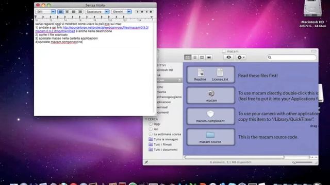Select the left tab stop marker icon
The image size is (330, 185).
(138, 12)
